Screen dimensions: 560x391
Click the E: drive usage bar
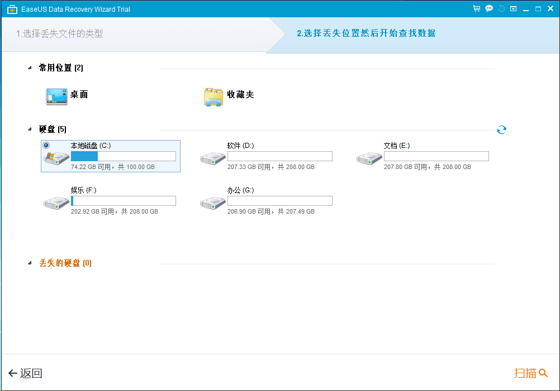click(436, 156)
